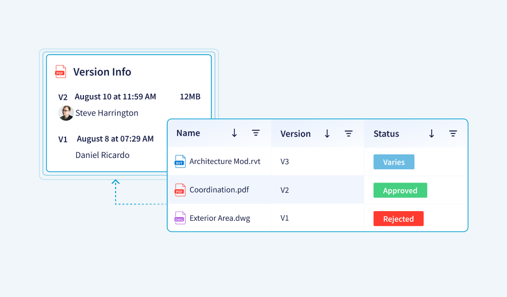Click the Steve Harrington name
This screenshot has height=297, width=507.
pyautogui.click(x=107, y=113)
